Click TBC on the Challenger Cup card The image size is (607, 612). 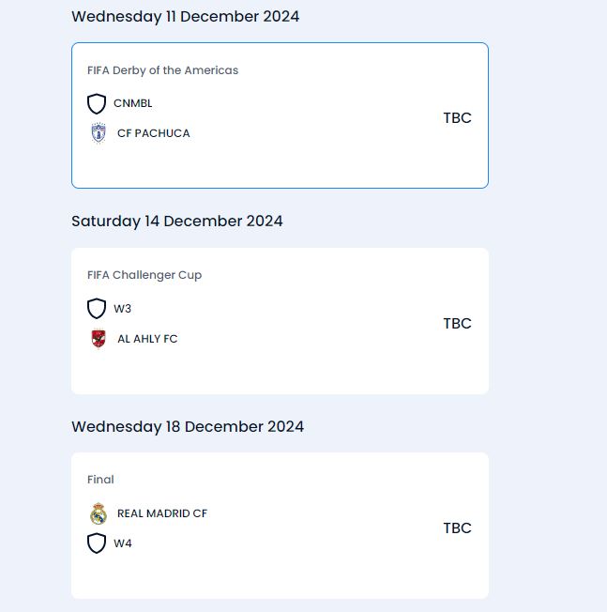coord(457,324)
